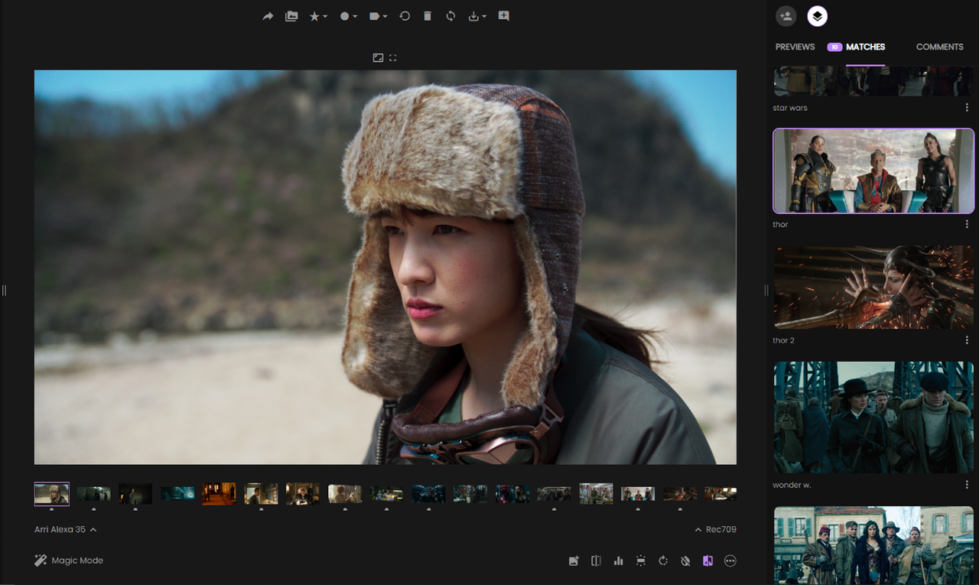
Task: Enter fullscreen with corner-brackets icon
Action: tap(393, 58)
